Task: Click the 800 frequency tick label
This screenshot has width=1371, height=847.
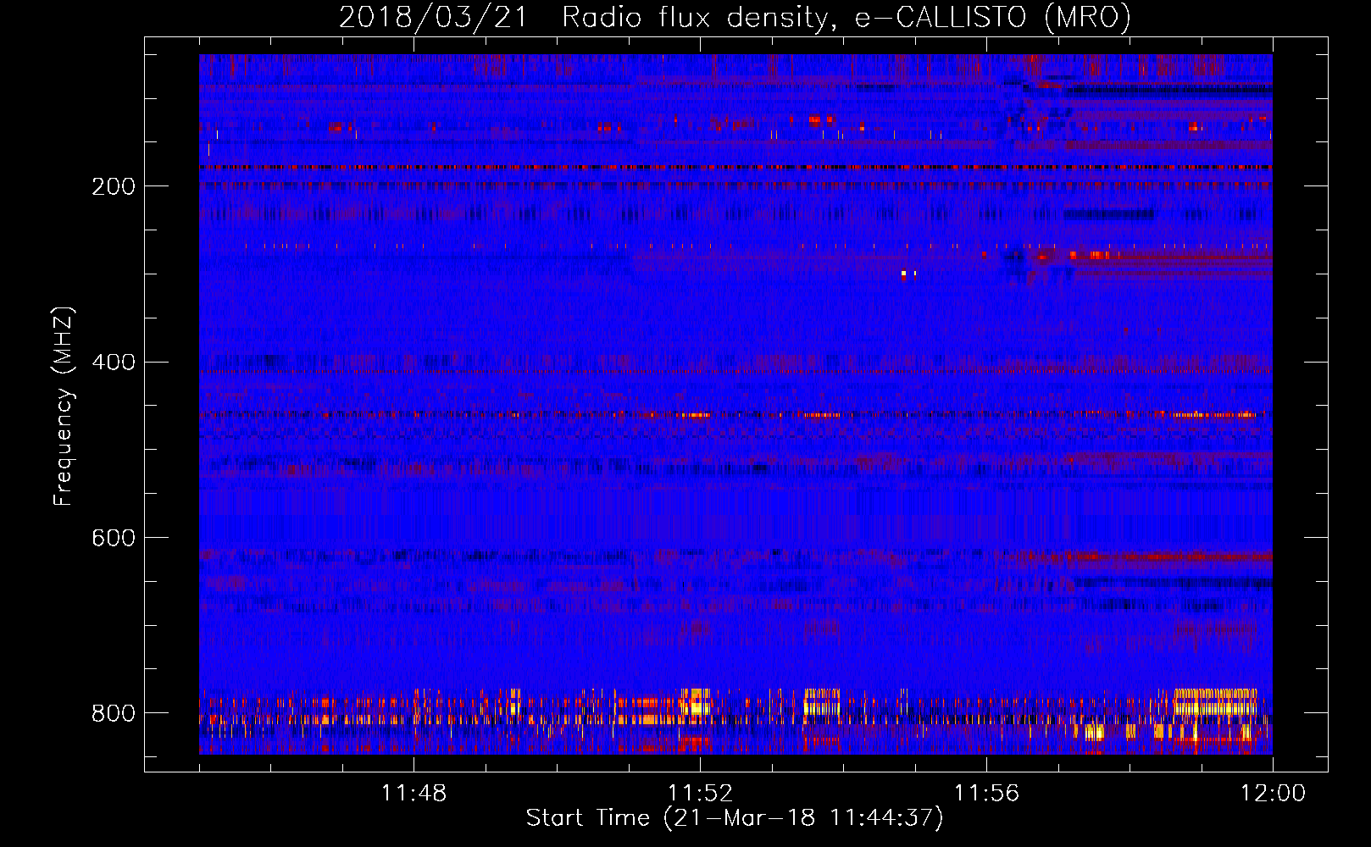Action: tap(114, 713)
